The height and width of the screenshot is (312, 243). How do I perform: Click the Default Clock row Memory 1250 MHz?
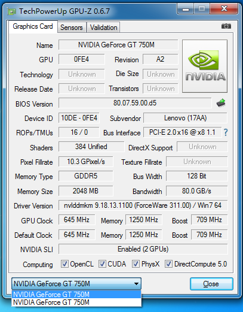(x=144, y=235)
